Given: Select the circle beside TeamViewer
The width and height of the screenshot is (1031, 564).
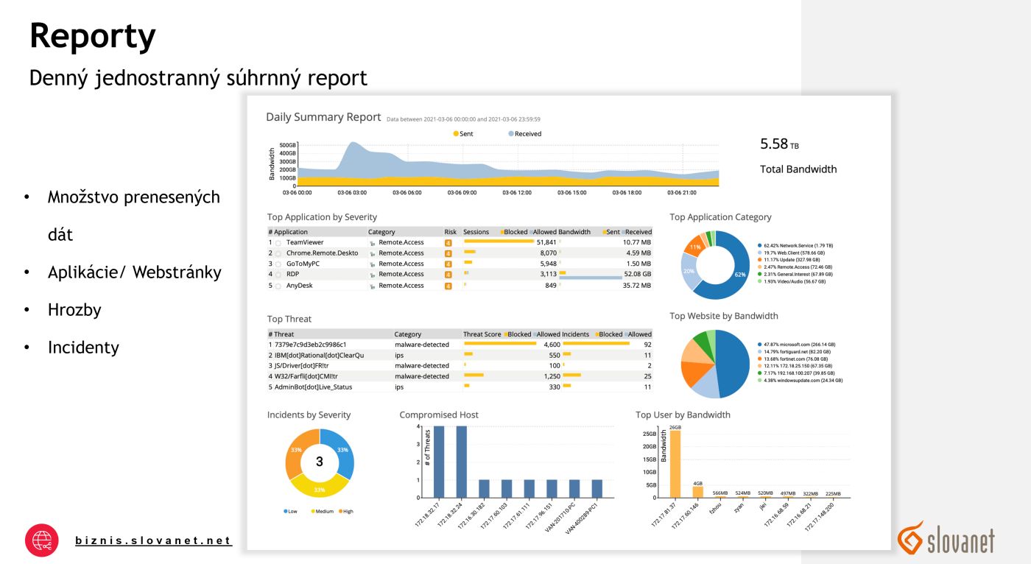Looking at the screenshot, I should [278, 243].
